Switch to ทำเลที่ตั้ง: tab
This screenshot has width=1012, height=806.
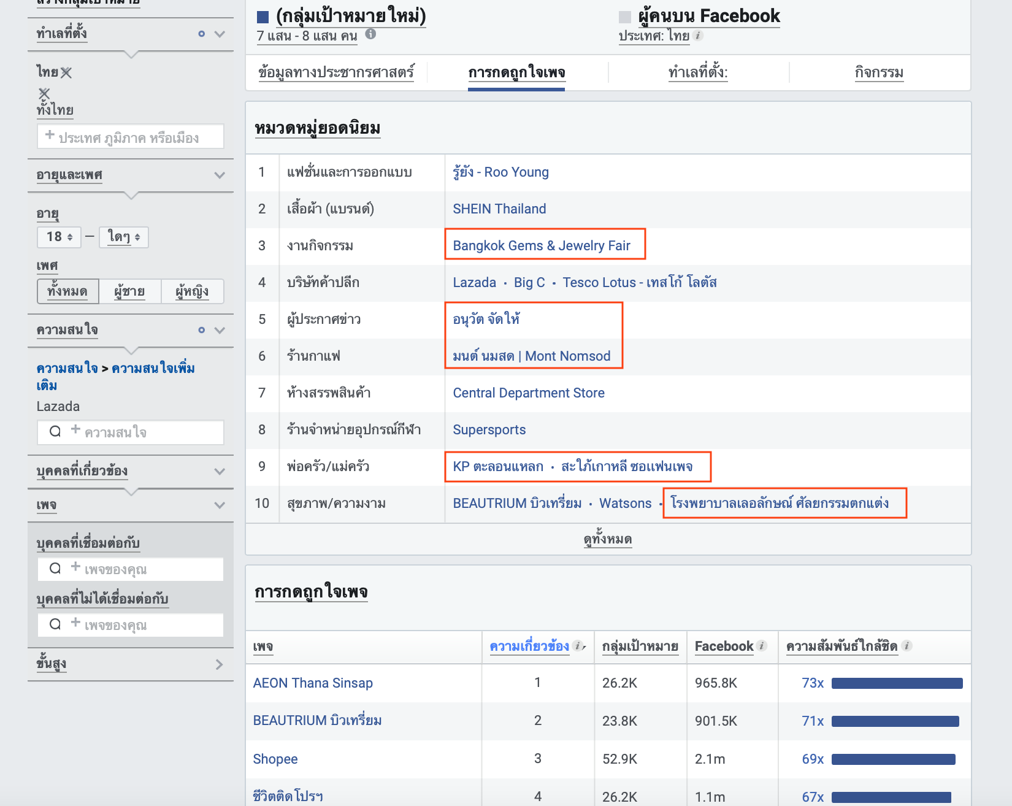click(x=698, y=72)
